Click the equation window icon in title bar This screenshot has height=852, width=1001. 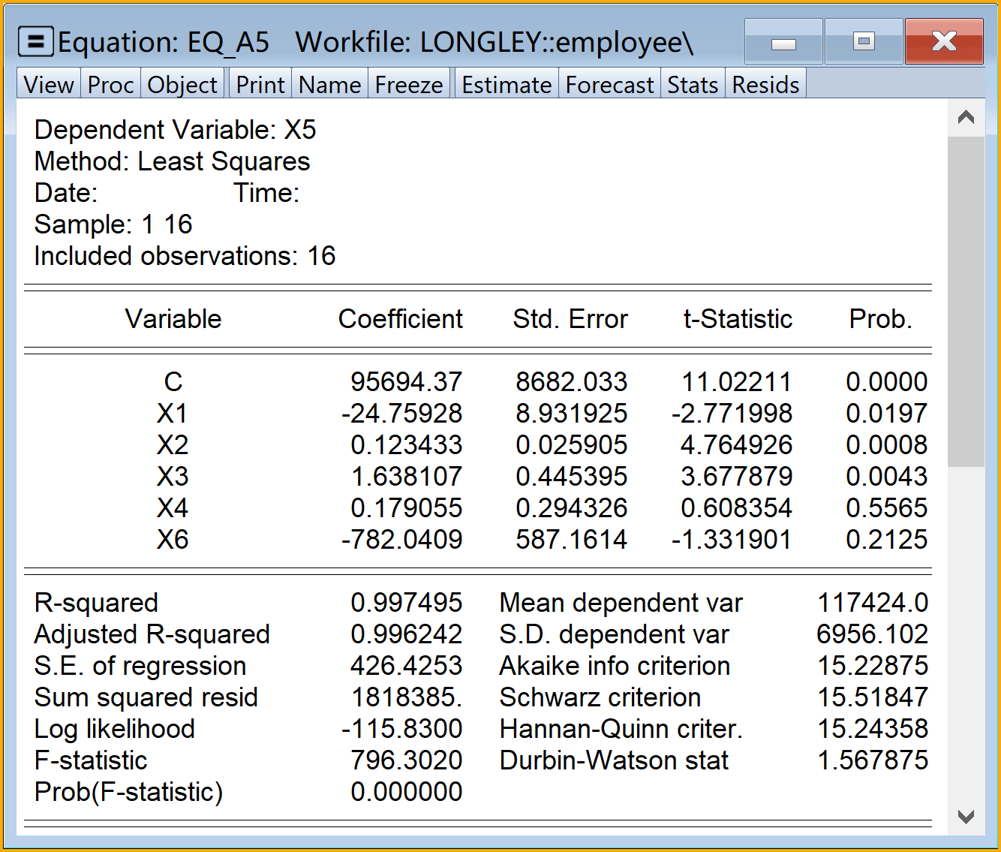35,42
